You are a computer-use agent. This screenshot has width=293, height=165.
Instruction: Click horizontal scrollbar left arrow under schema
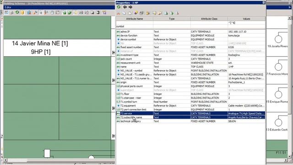[5, 160]
